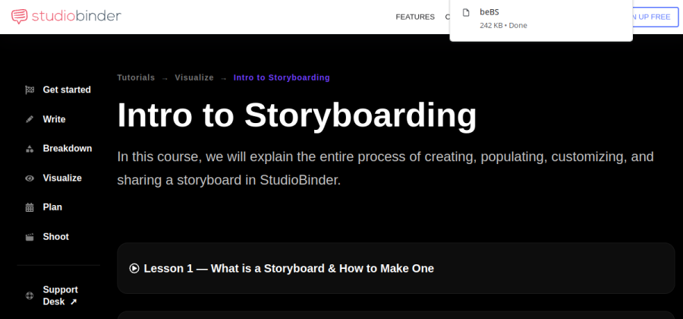
Task: Open the downloaded beBS file entry
Action: (541, 18)
